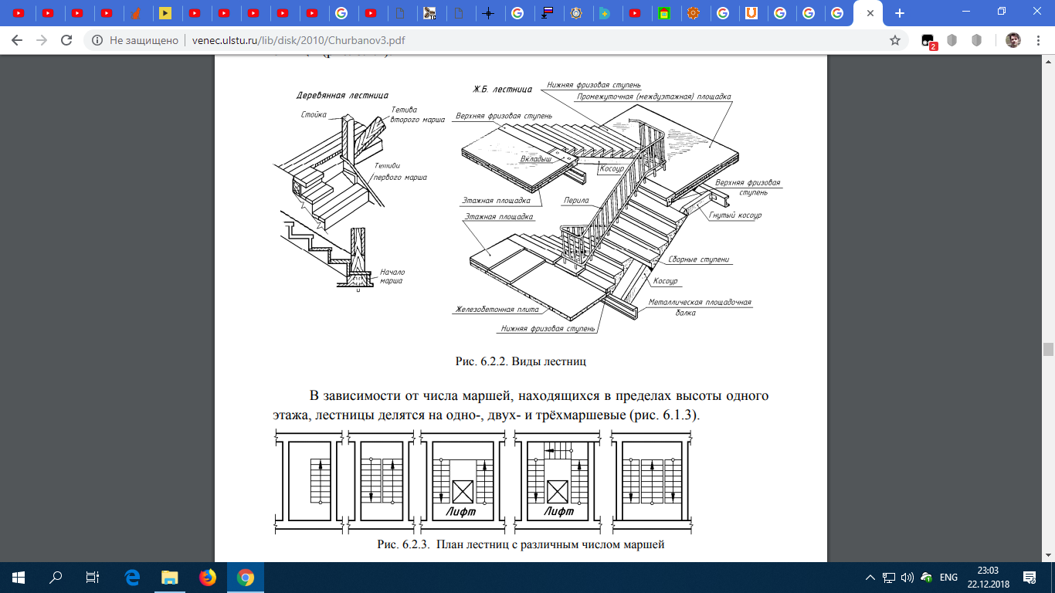The width and height of the screenshot is (1055, 593).
Task: Open the Windows Start menu
Action: (x=19, y=577)
